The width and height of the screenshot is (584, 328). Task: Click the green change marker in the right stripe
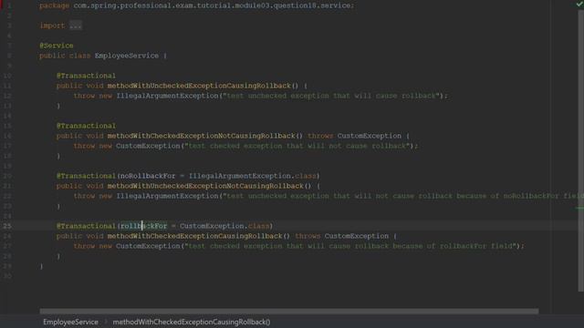click(580, 208)
